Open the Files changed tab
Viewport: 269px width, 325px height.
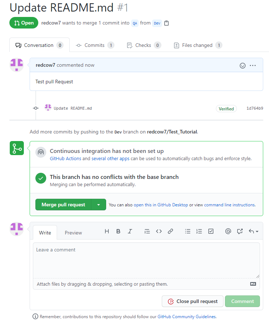pyautogui.click(x=198, y=45)
